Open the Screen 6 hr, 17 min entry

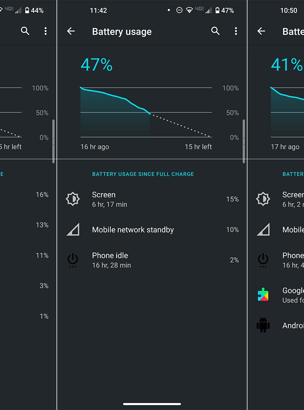tap(152, 199)
